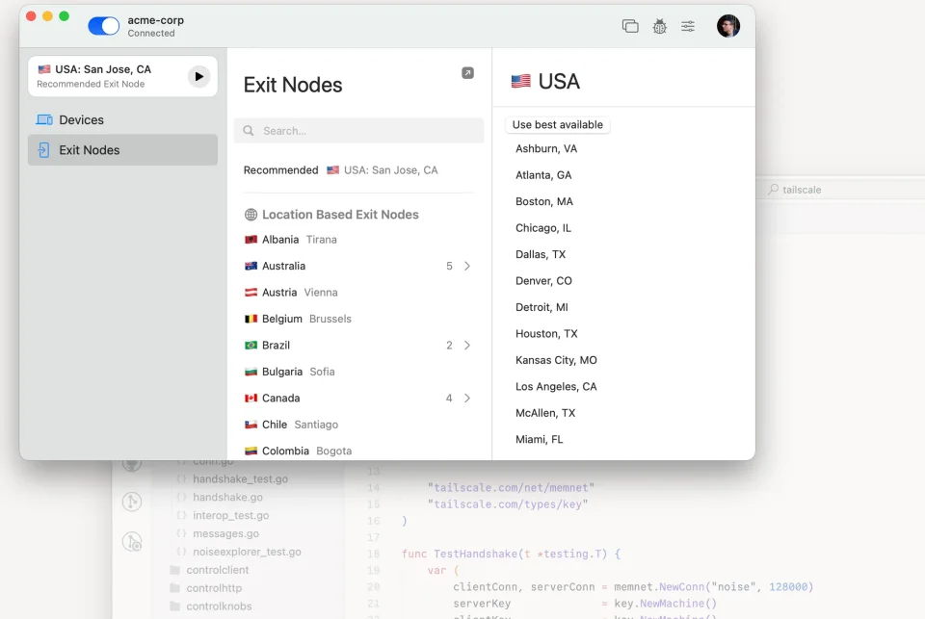The height and width of the screenshot is (619, 925).
Task: Choose recommended USA: San Jose, CA node
Action: 383,169
